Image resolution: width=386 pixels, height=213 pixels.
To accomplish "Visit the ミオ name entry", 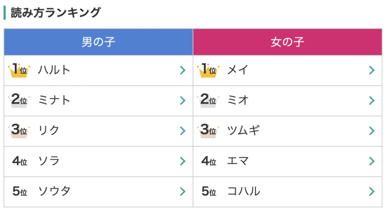I will pyautogui.click(x=237, y=100).
